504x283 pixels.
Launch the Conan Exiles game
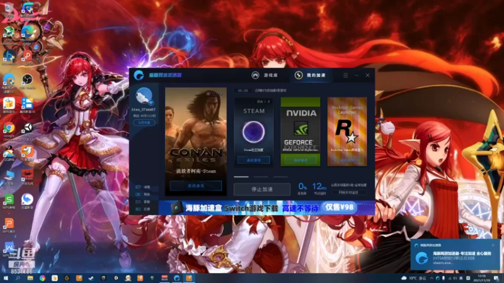pos(196,186)
